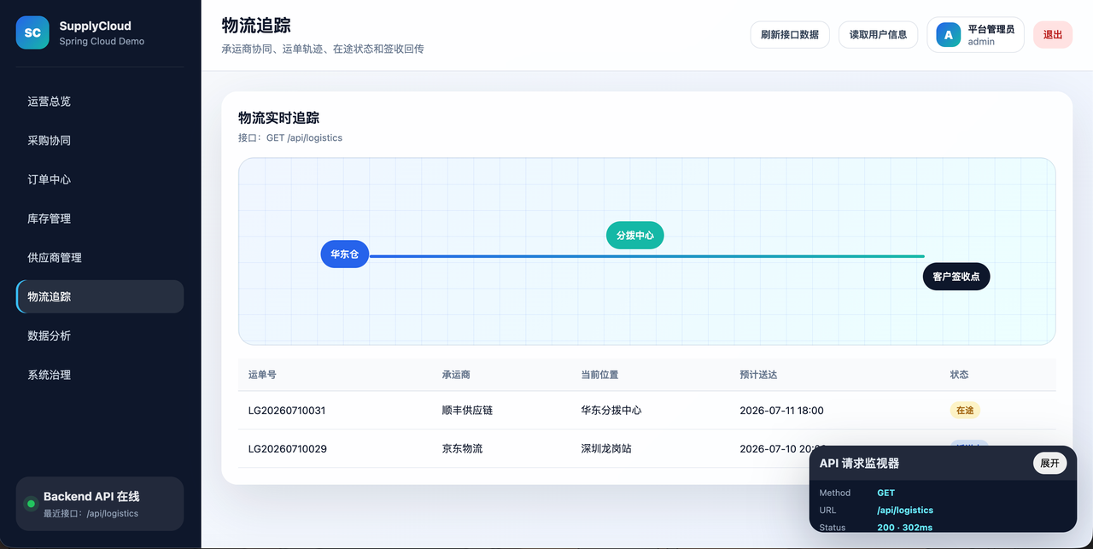Click the 状态 column header
Screen dimensions: 1093x549
[960, 375]
